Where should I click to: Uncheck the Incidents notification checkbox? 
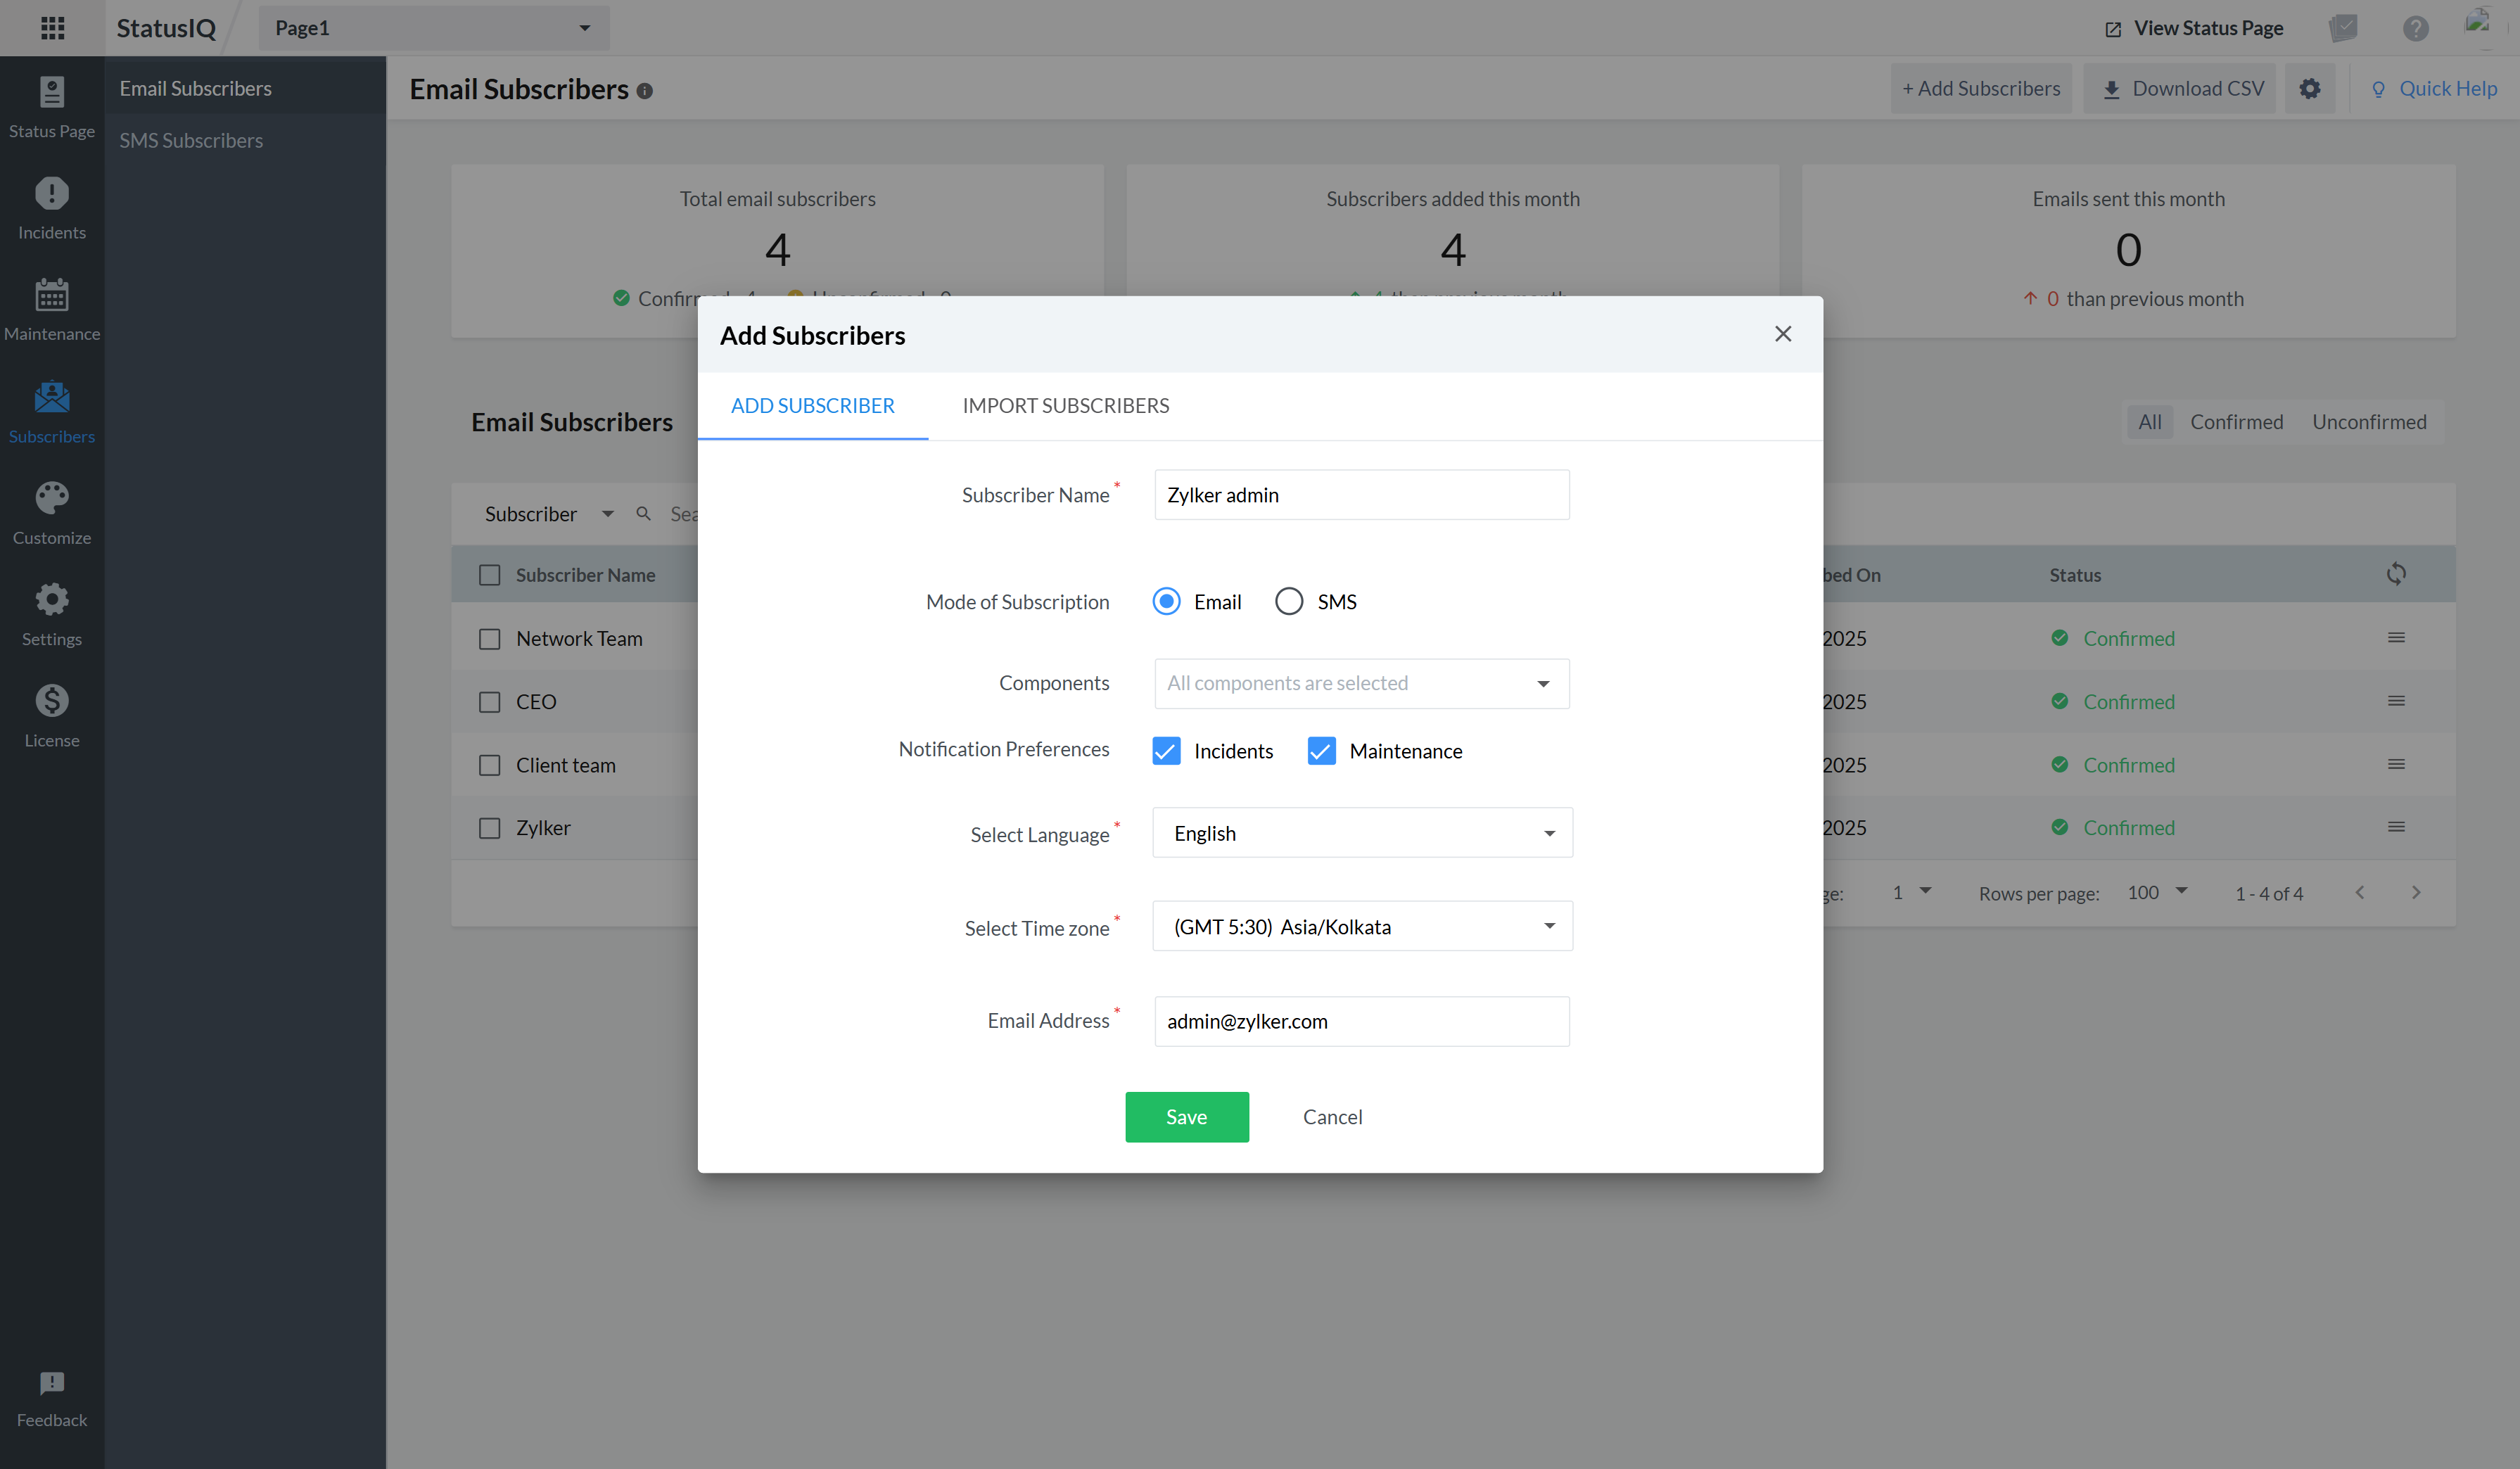click(1166, 751)
